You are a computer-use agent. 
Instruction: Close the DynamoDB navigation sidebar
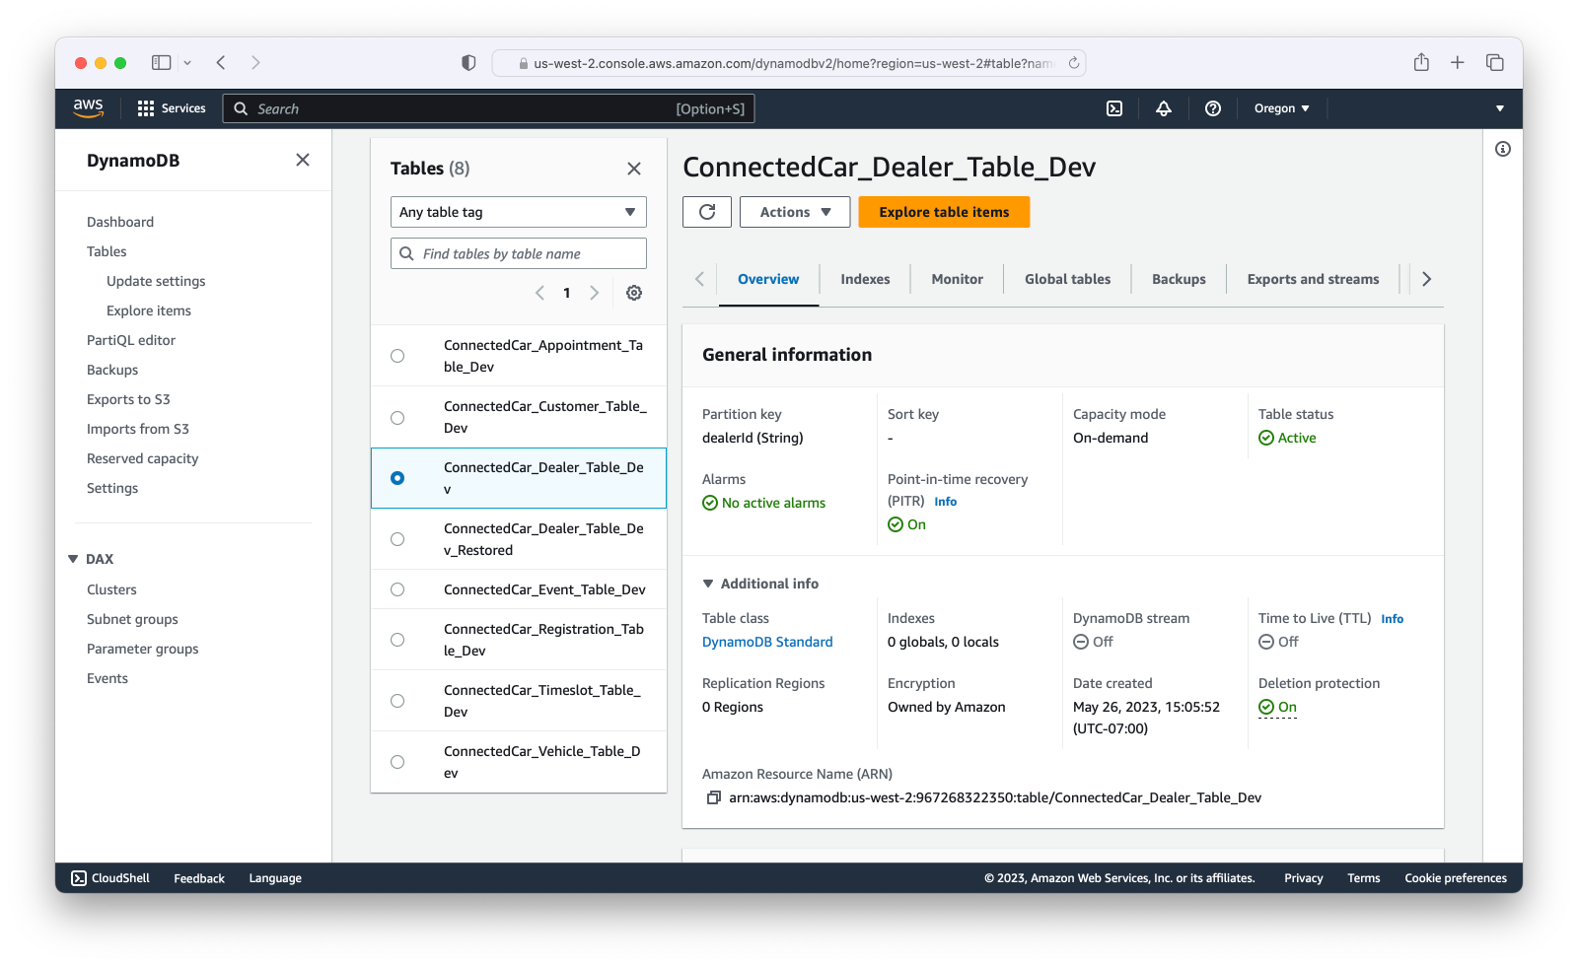coord(303,160)
